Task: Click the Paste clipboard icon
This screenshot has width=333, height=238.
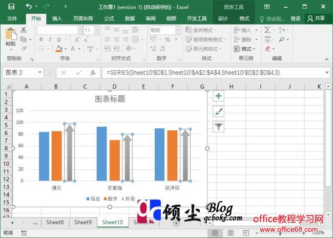Action: 11,34
